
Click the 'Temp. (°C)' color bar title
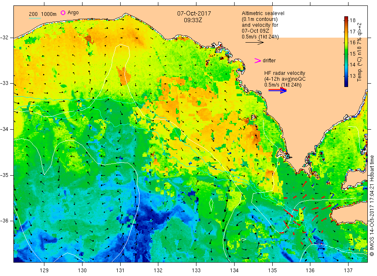coord(359,69)
